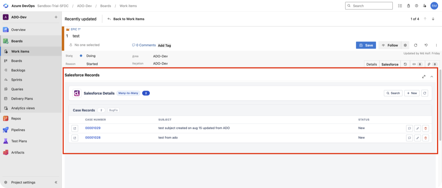Open Artifacts in sidebar
The width and height of the screenshot is (442, 188).
pyautogui.click(x=31, y=152)
